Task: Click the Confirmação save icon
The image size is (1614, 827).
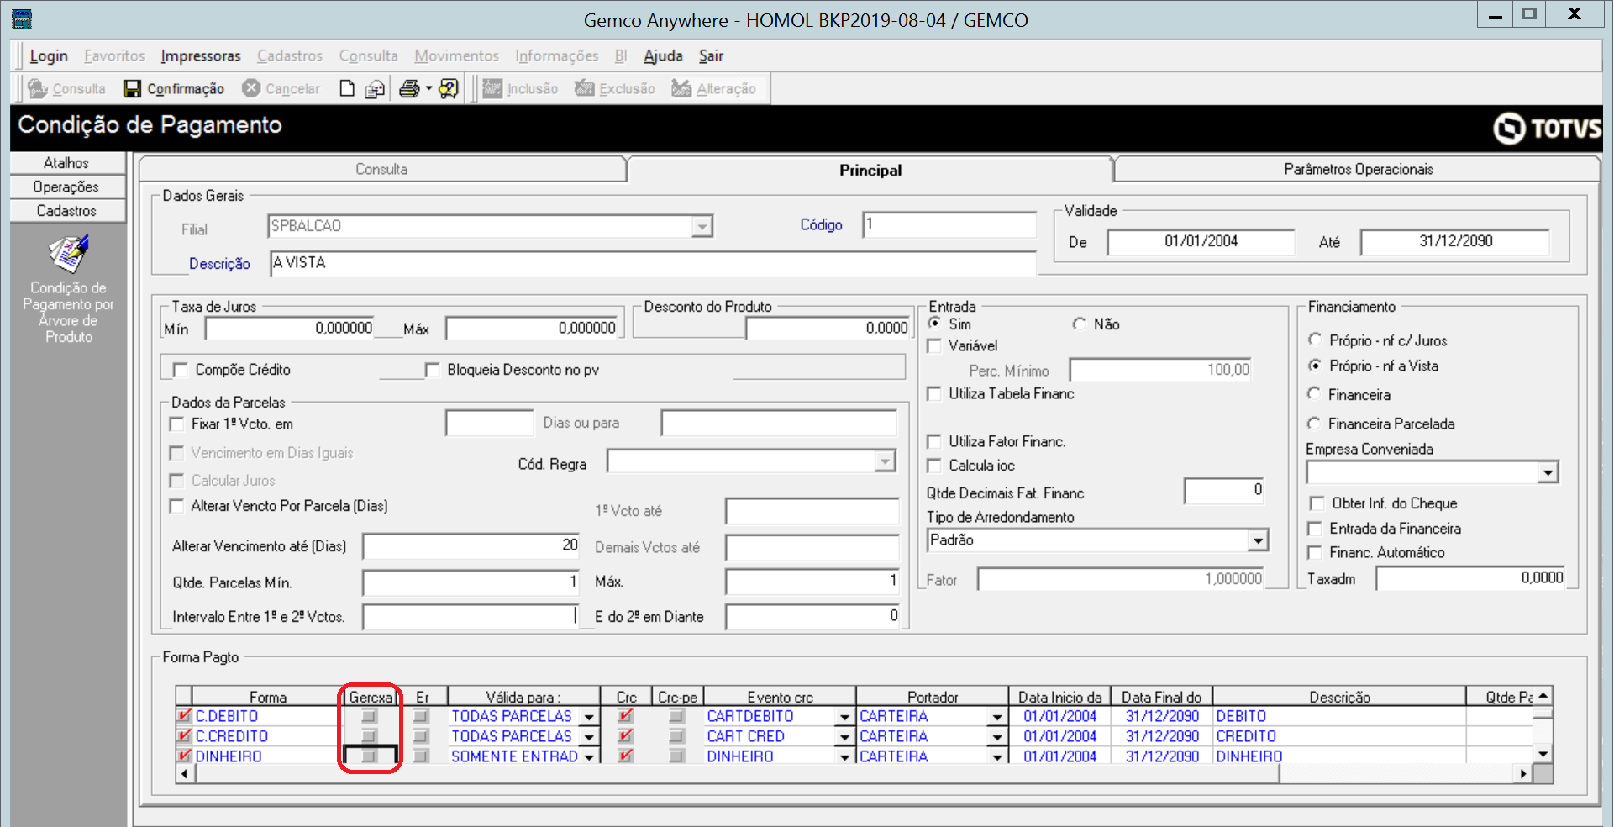Action: coord(132,88)
